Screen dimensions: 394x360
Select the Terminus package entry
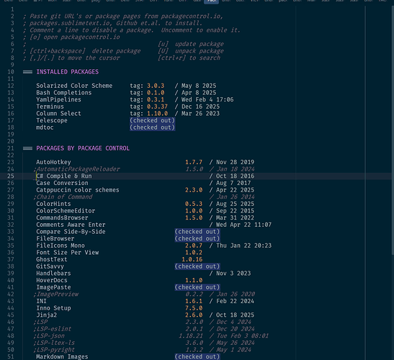click(x=50, y=107)
